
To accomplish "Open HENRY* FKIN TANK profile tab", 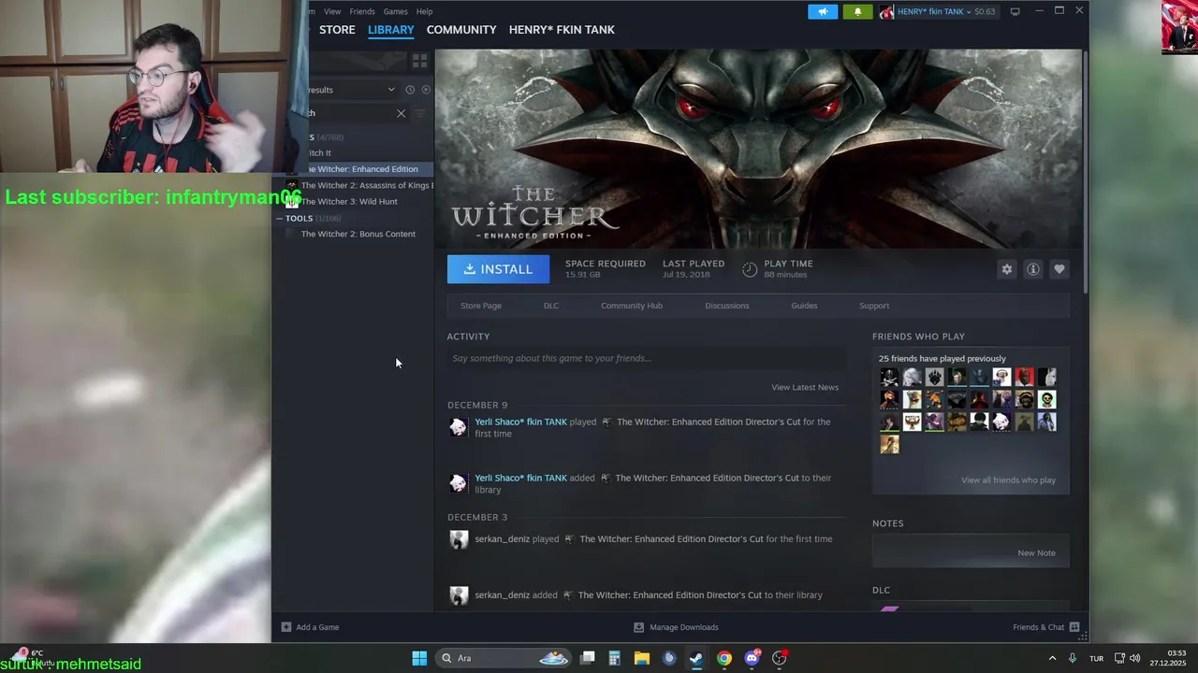I will point(562,30).
